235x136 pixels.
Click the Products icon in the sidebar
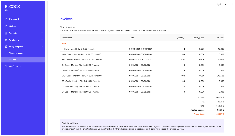[6, 33]
